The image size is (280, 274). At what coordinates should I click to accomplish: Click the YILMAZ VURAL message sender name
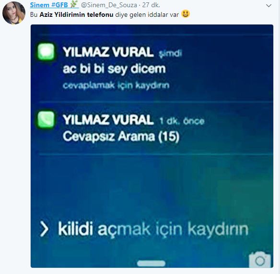(108, 52)
